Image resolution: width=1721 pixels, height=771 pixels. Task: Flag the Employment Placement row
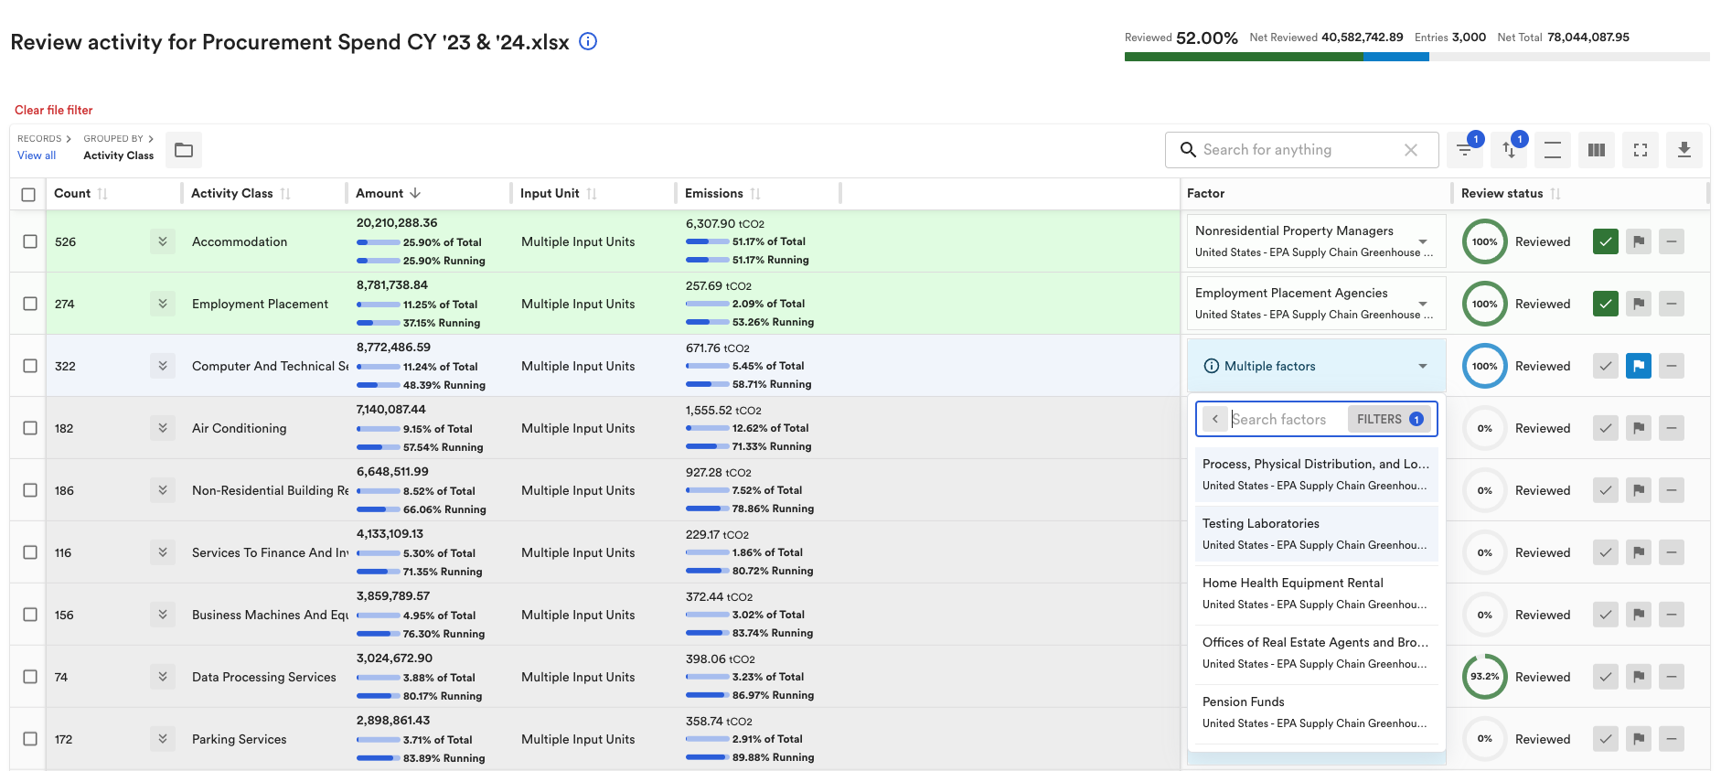(1639, 304)
